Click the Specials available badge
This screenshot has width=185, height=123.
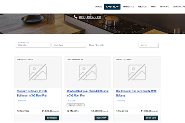[x=75, y=105]
